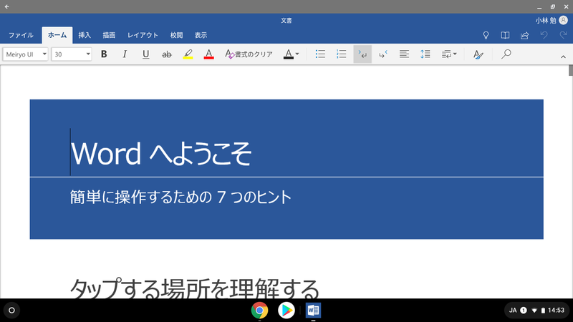
Task: Select the ホーム tab
Action: tap(57, 35)
